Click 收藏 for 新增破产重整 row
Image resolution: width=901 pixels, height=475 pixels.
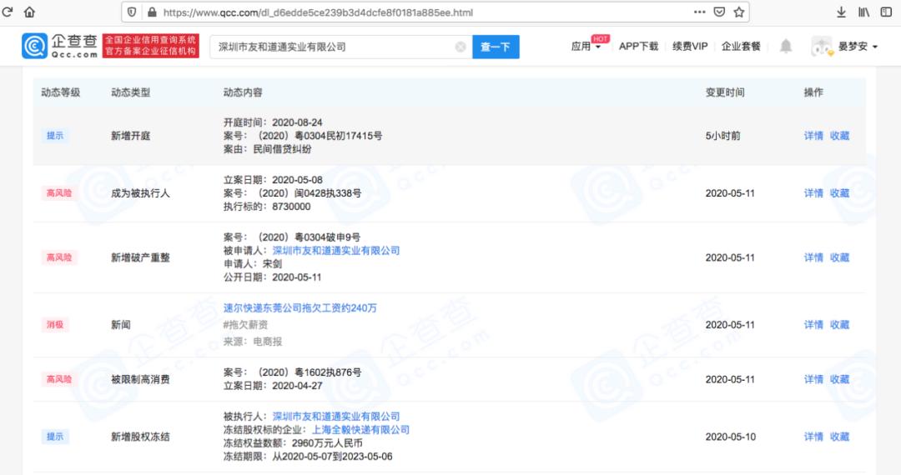tap(839, 257)
